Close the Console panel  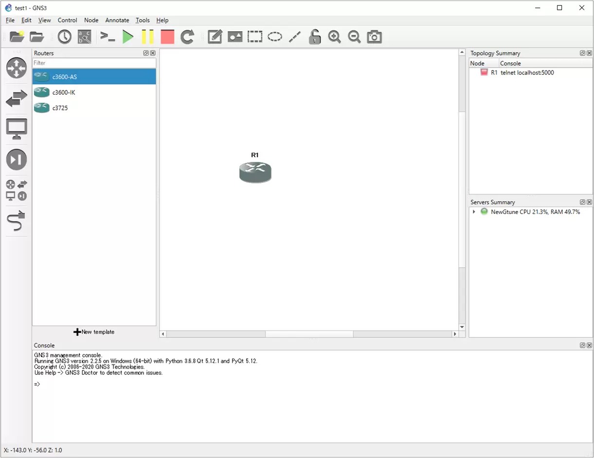point(589,345)
